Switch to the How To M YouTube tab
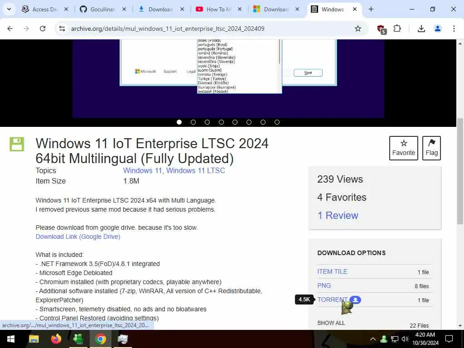The image size is (464, 348). click(x=219, y=10)
